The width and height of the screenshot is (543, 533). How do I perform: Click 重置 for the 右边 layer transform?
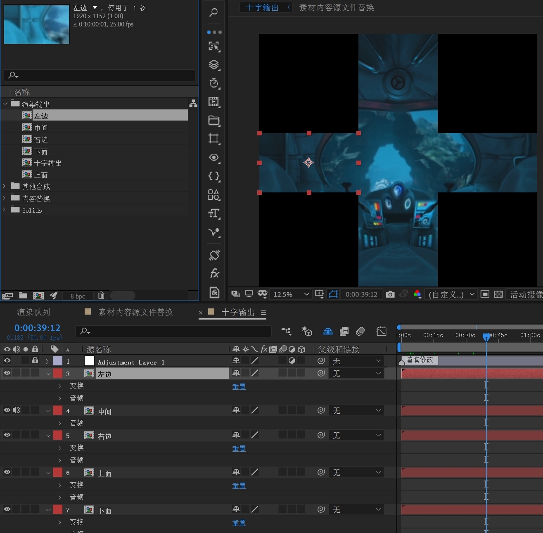pos(239,448)
